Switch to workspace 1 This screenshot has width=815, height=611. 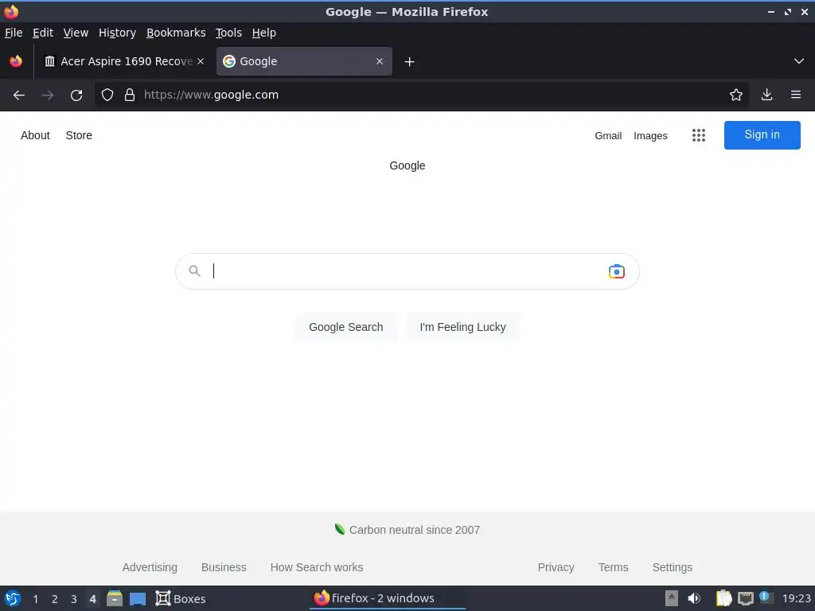pos(35,599)
